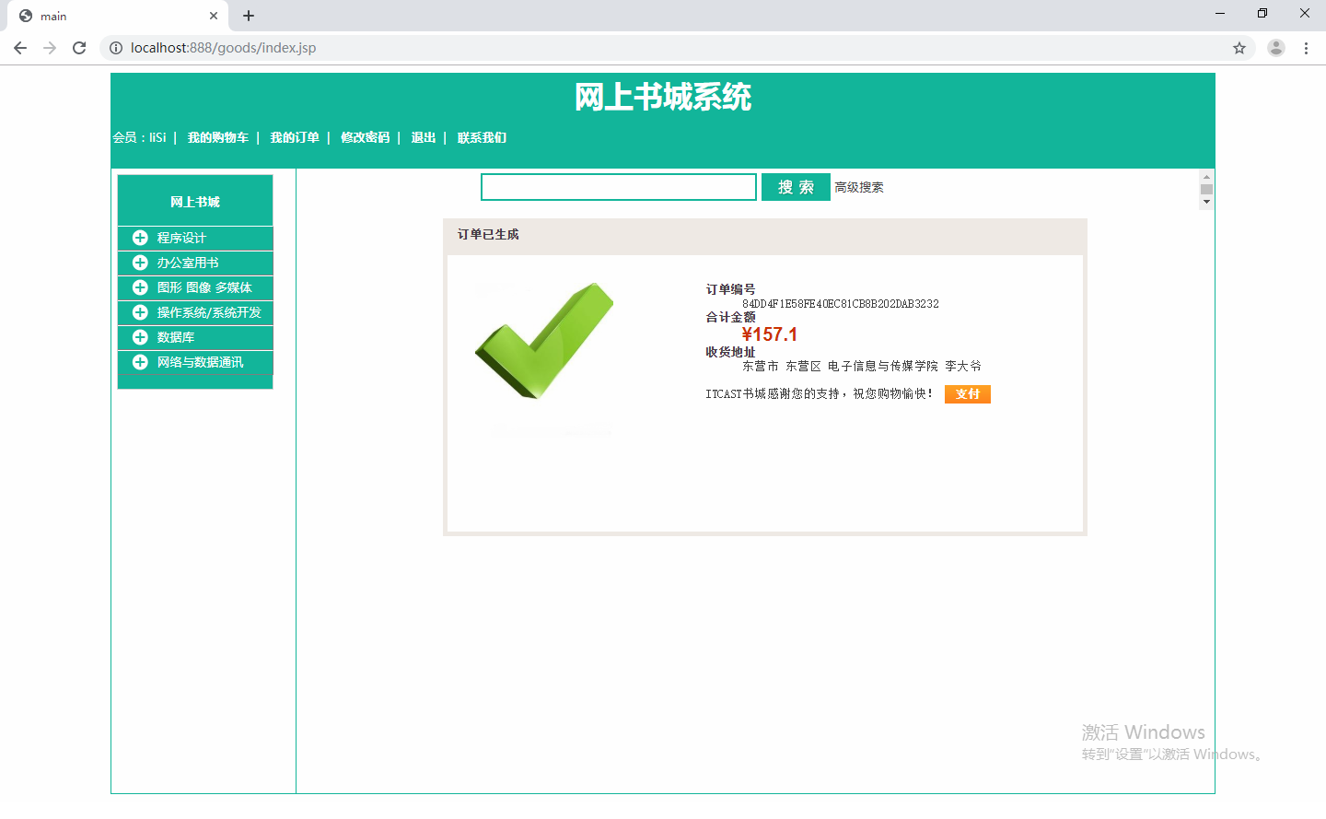Click the 合计金额 label

tap(730, 317)
